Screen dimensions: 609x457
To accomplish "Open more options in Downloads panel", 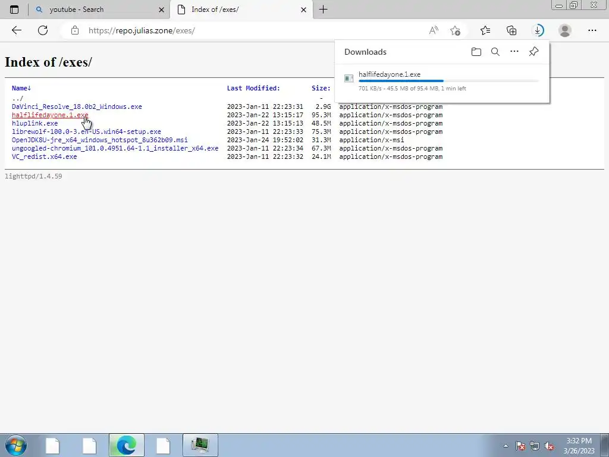I will click(x=514, y=51).
